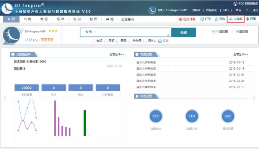
Task: Open the 自建库 custom library icon
Action: click(x=231, y=19)
